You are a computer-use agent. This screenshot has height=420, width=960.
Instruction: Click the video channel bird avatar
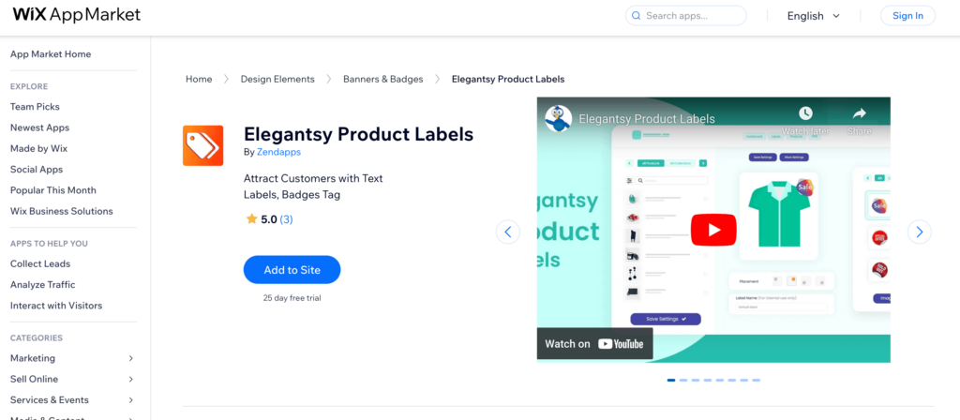coord(558,119)
